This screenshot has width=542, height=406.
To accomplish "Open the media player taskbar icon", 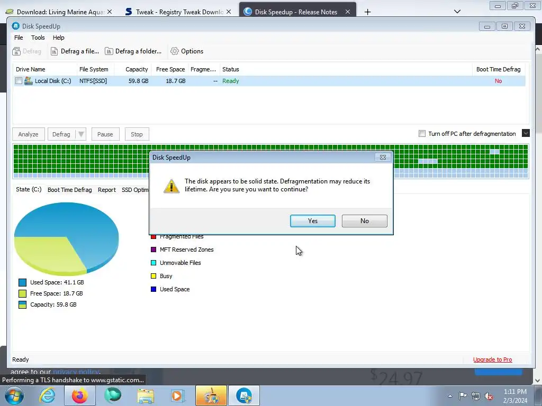I will click(178, 395).
